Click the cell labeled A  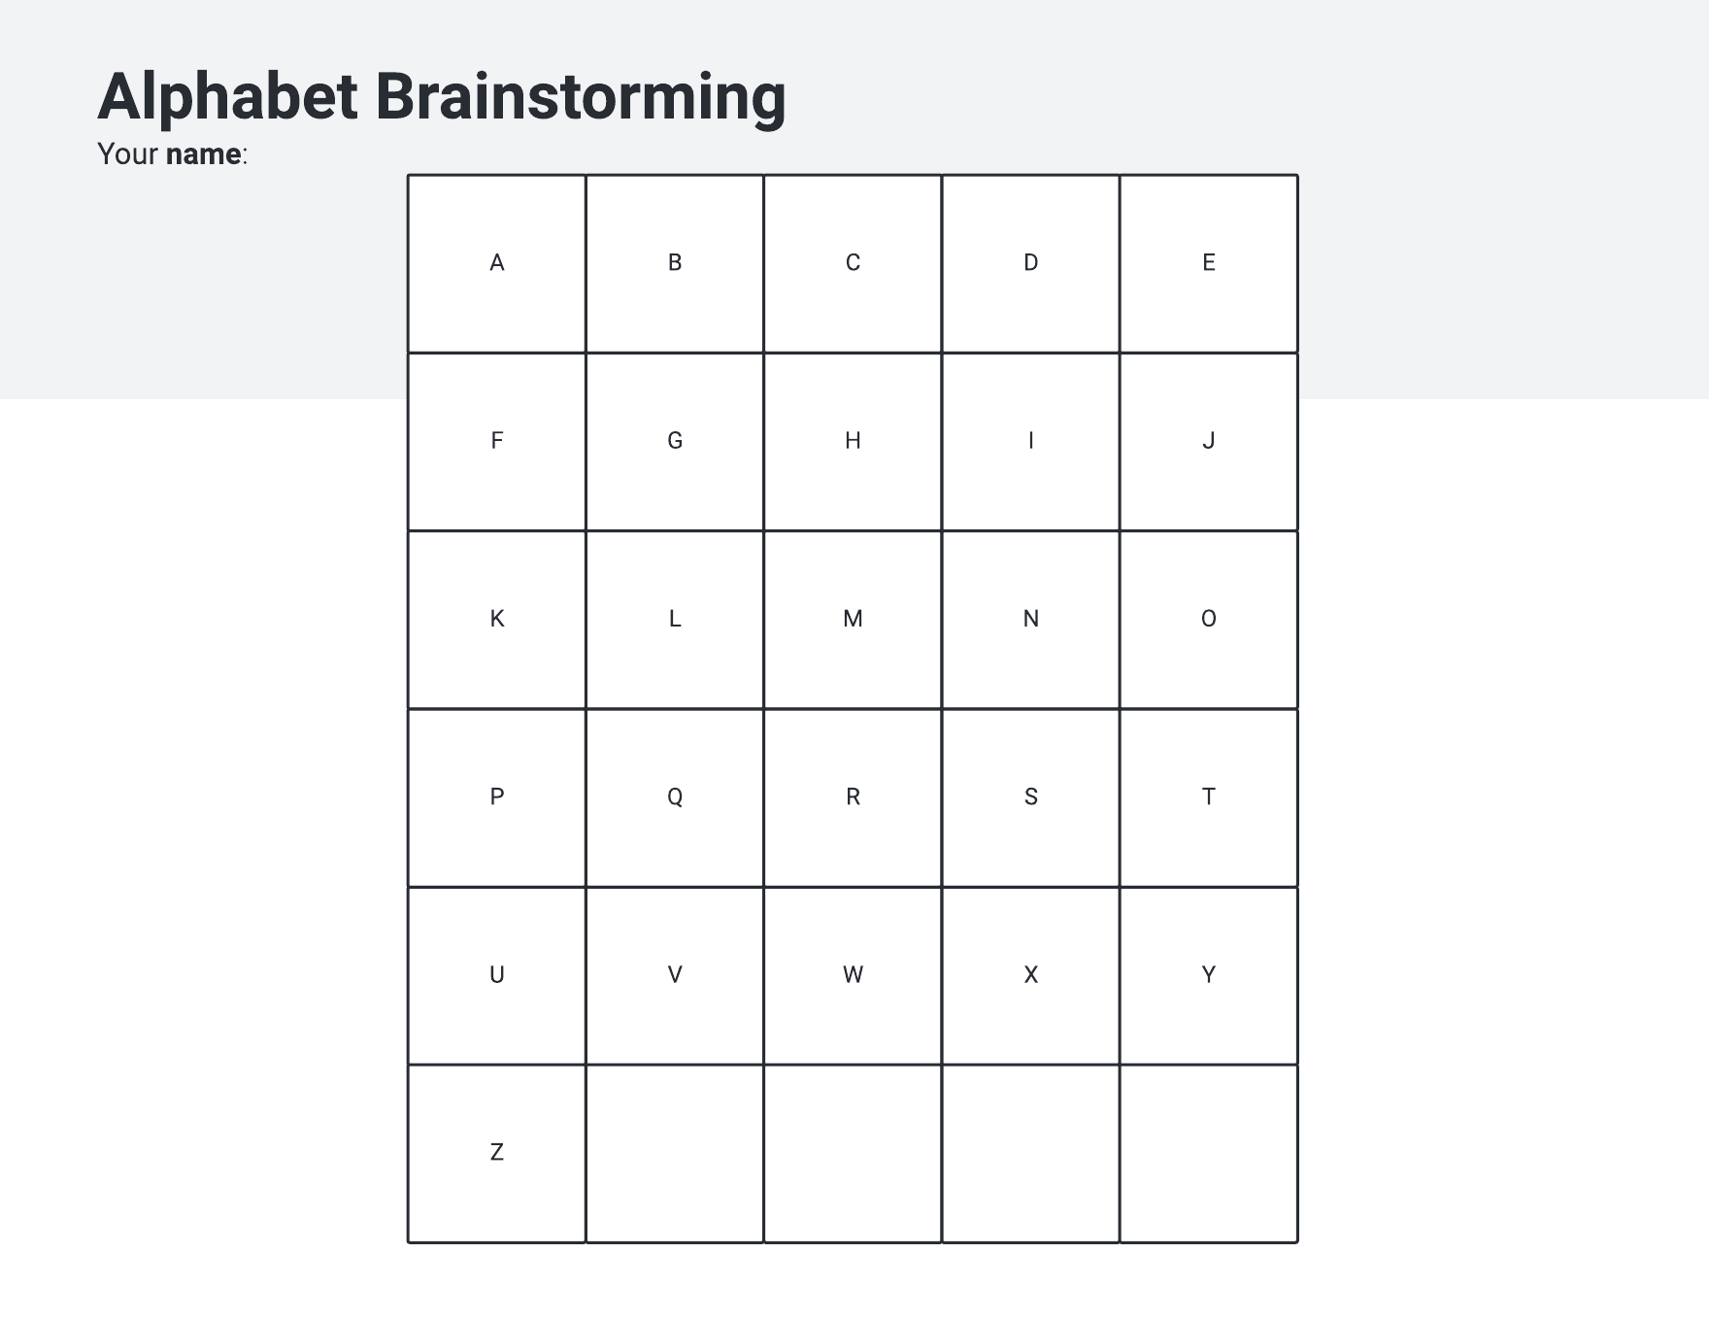pos(496,263)
